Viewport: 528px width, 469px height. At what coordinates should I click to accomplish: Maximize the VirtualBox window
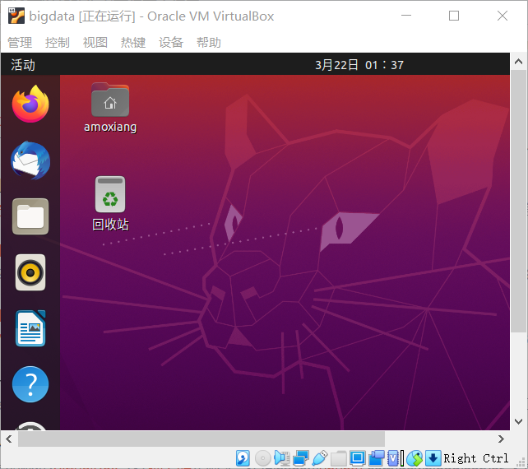click(x=454, y=16)
